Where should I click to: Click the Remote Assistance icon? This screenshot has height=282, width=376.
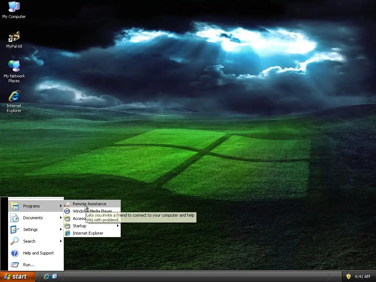click(x=68, y=204)
